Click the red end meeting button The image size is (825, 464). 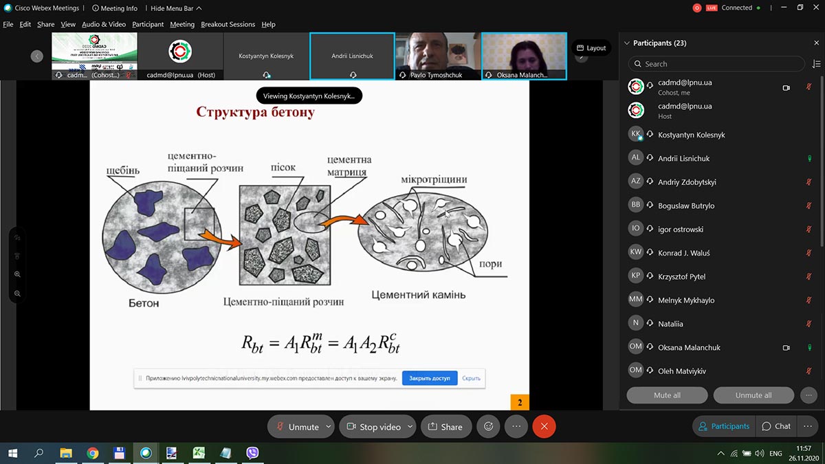(x=544, y=426)
